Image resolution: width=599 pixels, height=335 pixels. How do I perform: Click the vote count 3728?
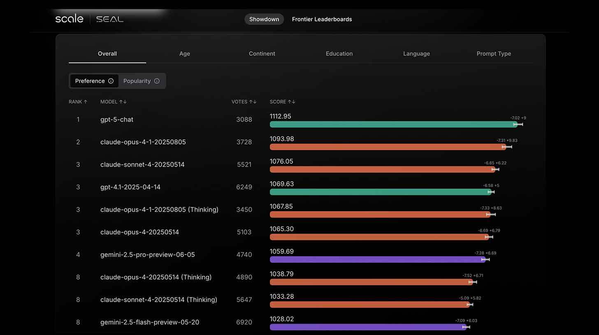click(x=244, y=142)
